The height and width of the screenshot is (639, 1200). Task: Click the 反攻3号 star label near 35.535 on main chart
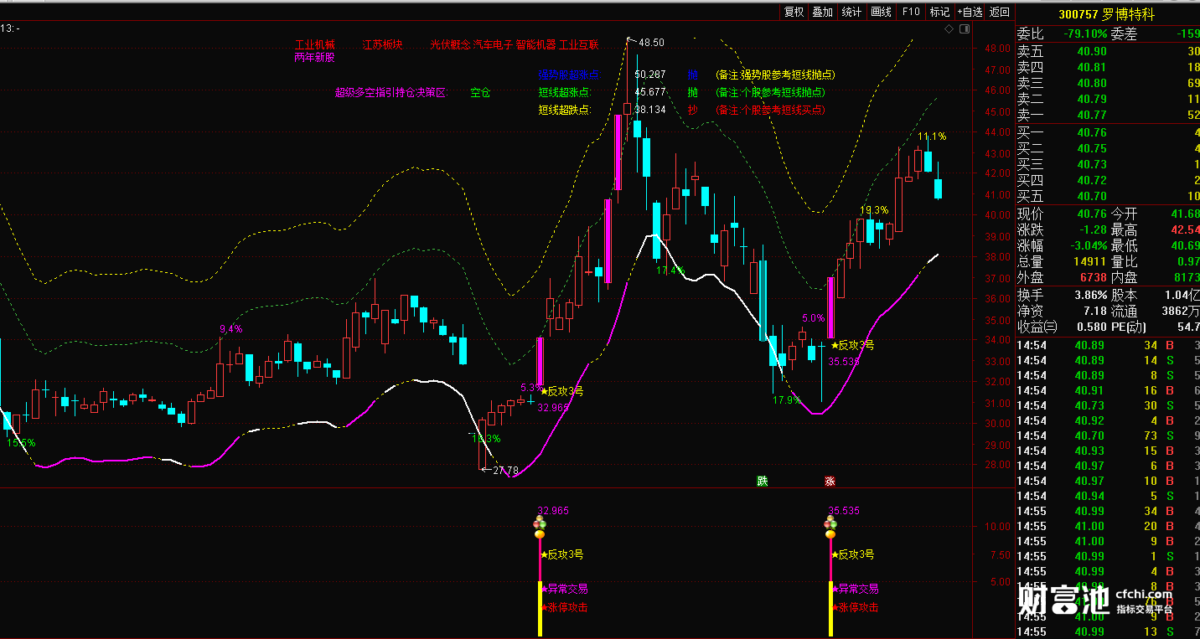[x=852, y=344]
